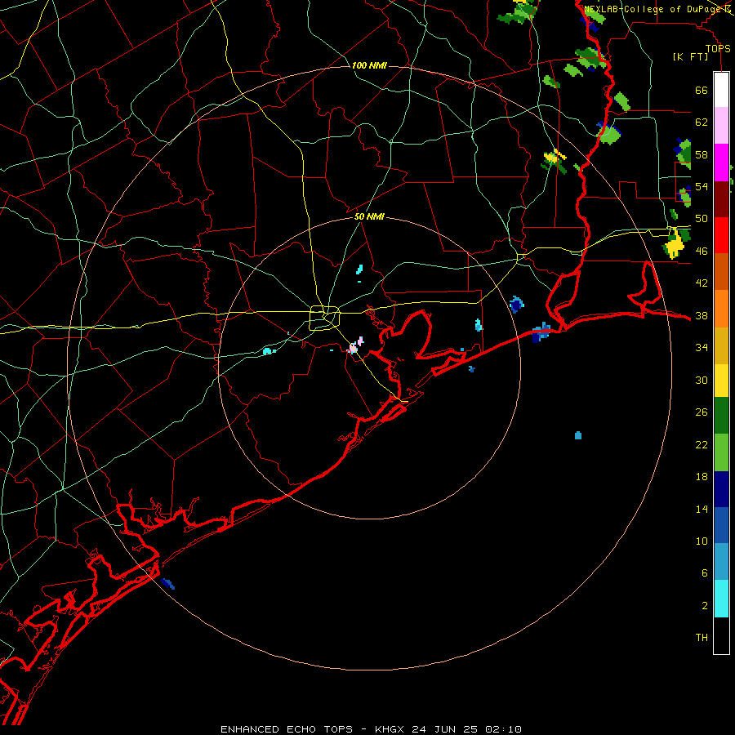Click the '38' scale value
This screenshot has width=735, height=735.
coord(702,315)
